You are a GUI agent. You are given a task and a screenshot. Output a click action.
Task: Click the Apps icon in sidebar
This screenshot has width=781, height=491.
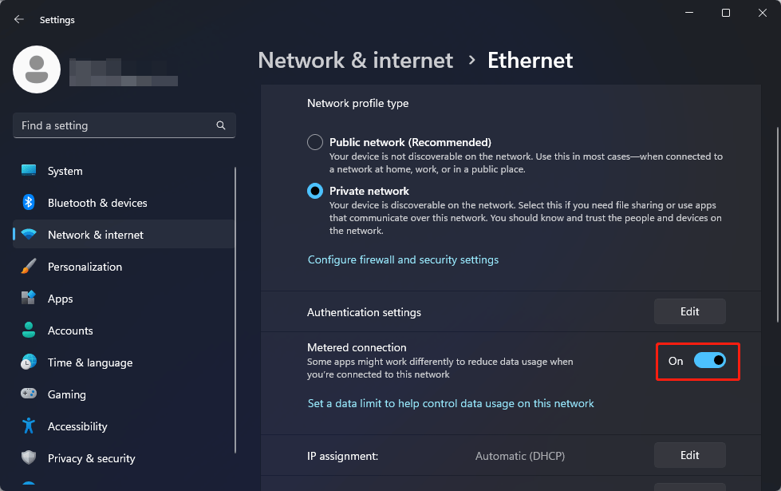(x=29, y=299)
